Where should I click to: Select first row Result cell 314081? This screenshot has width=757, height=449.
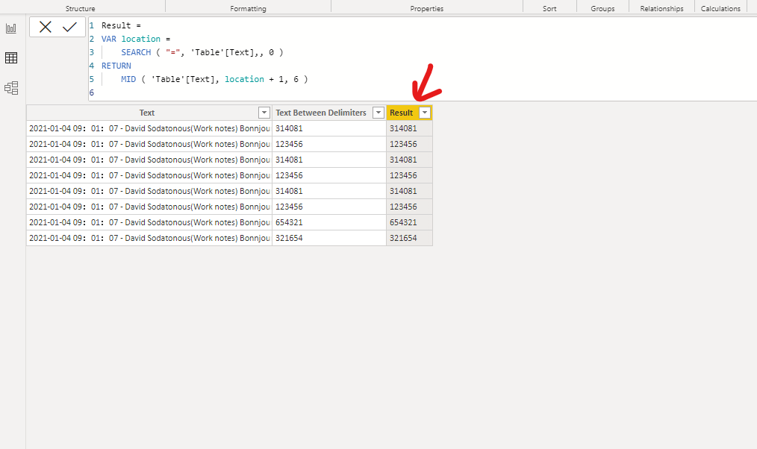[409, 128]
